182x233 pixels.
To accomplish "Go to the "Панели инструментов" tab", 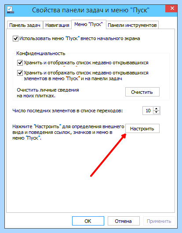I will pos(132,25).
